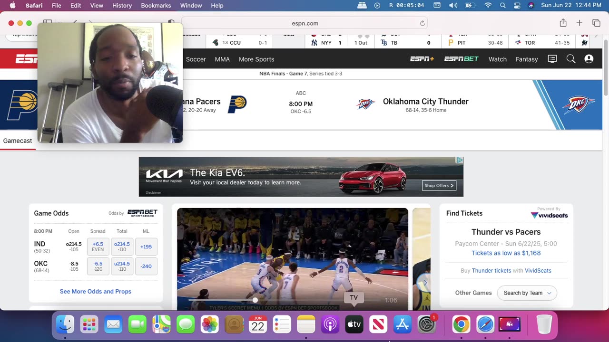Open the VividSeats link
The width and height of the screenshot is (609, 342).
(538, 270)
